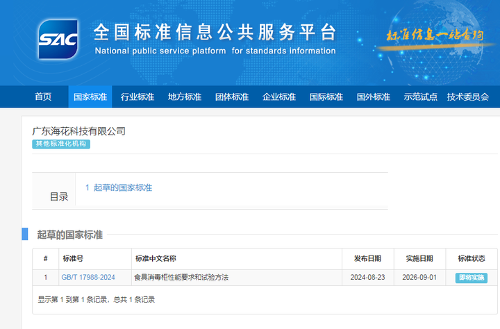Select the 国家标准 navigation tab
Image resolution: width=500 pixels, height=329 pixels.
[90, 96]
